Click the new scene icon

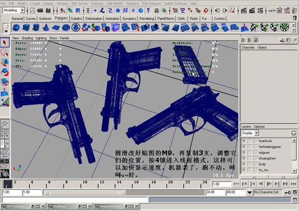click(32, 11)
